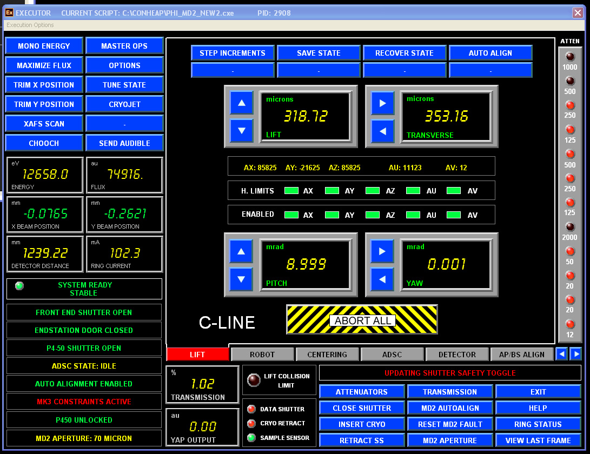The image size is (590, 454).
Task: Hit the ABORT ALL hazard control
Action: pos(362,319)
